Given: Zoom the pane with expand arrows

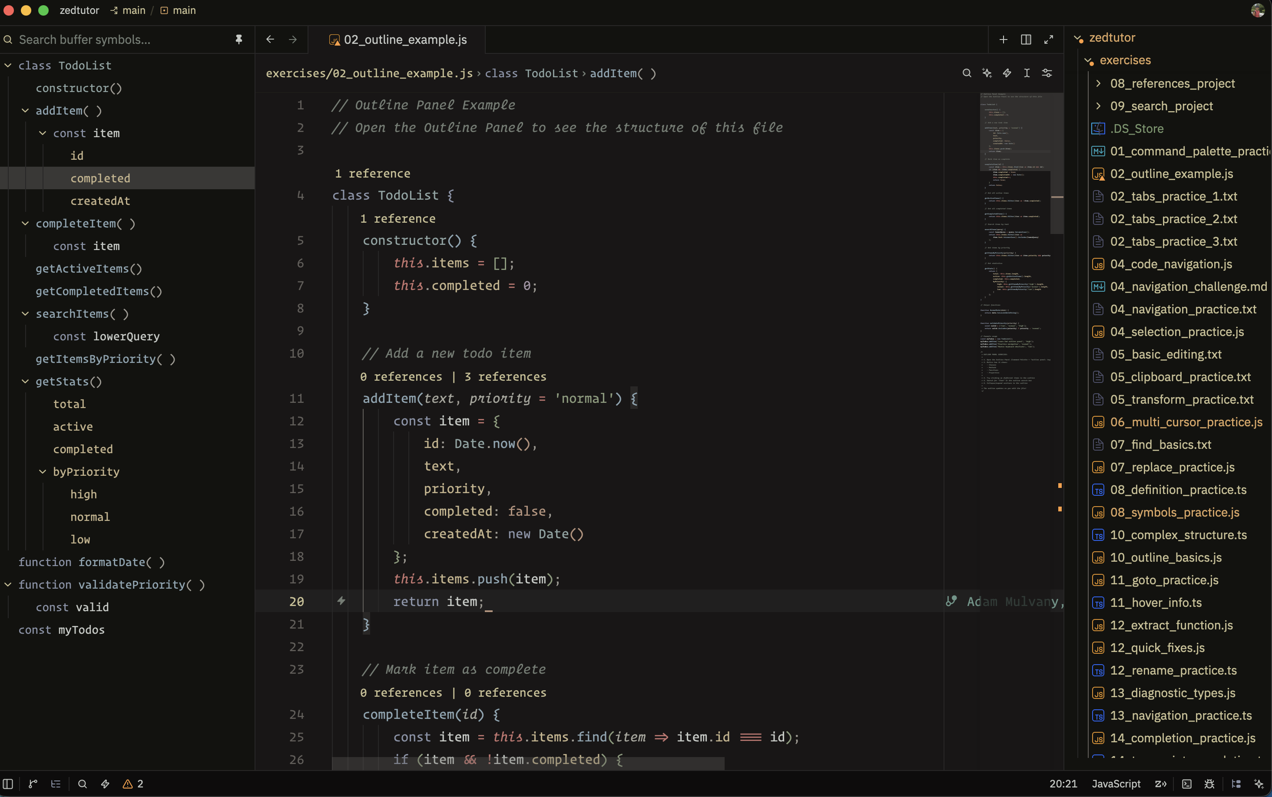Looking at the screenshot, I should pos(1048,40).
